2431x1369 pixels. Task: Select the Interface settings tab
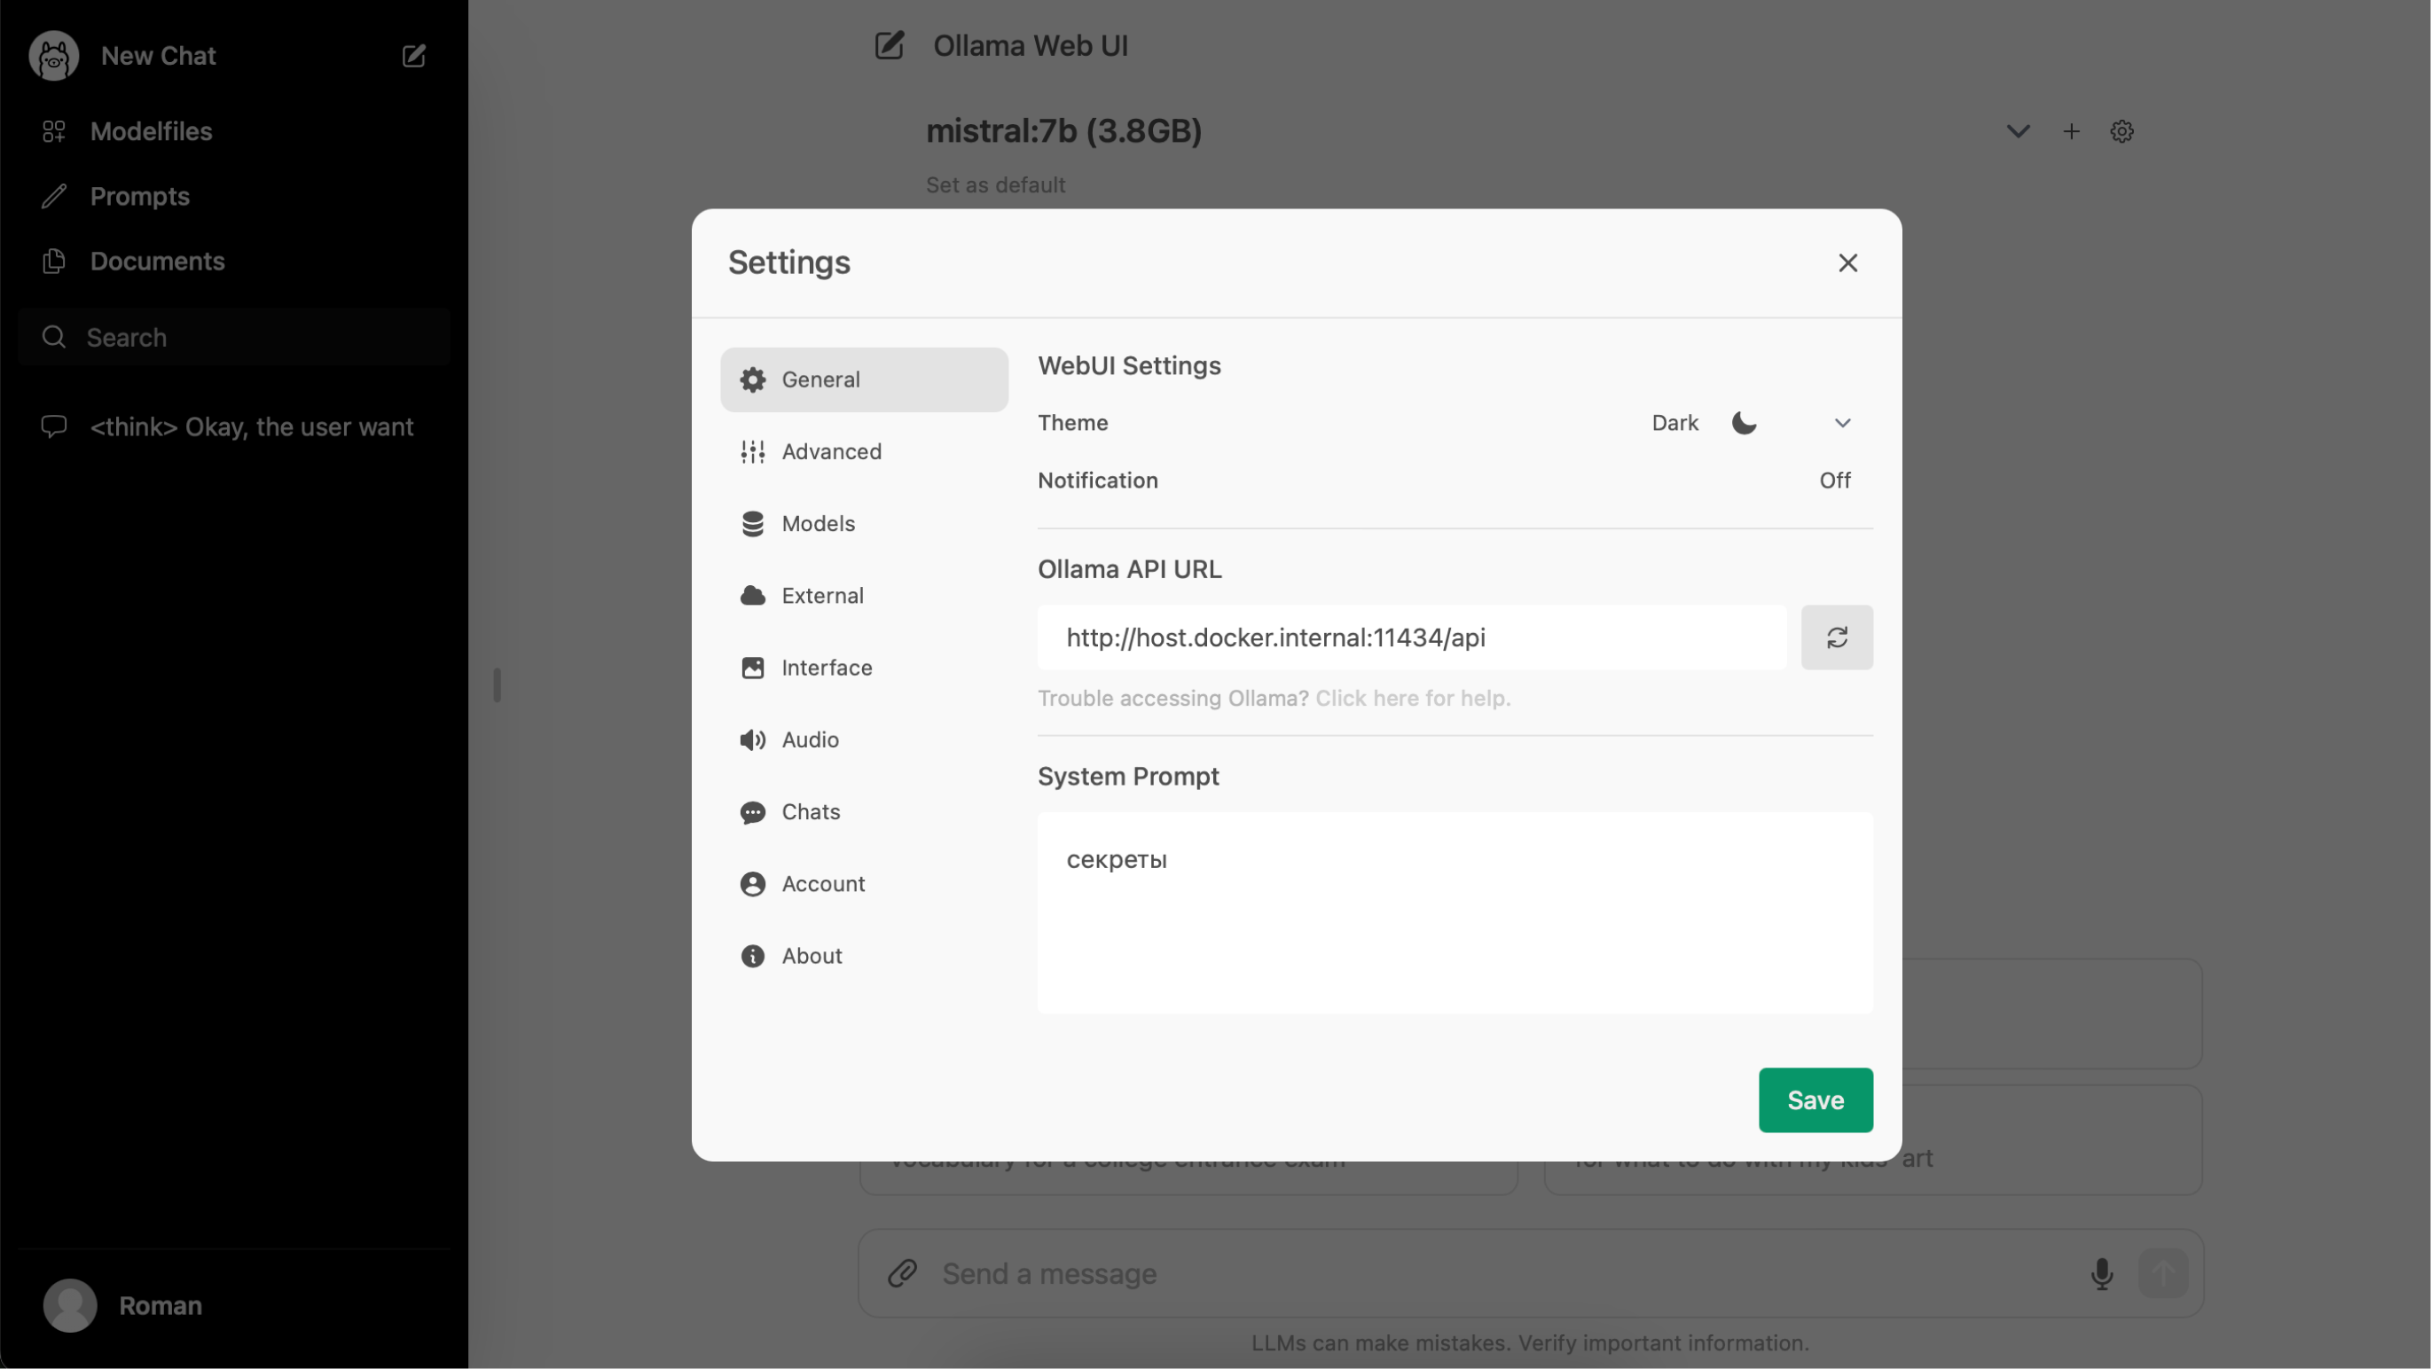865,668
